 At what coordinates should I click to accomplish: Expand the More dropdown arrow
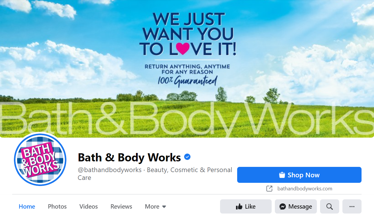[164, 207]
